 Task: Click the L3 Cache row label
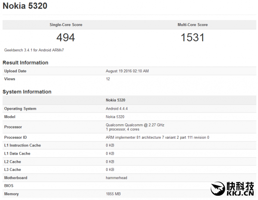(x=12, y=170)
